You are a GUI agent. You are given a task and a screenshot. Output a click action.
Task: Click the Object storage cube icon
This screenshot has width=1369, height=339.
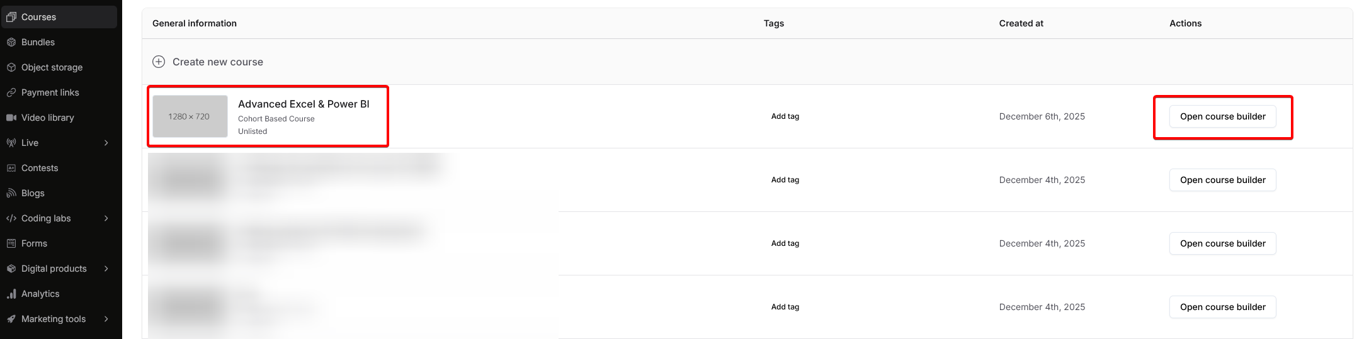coord(11,67)
